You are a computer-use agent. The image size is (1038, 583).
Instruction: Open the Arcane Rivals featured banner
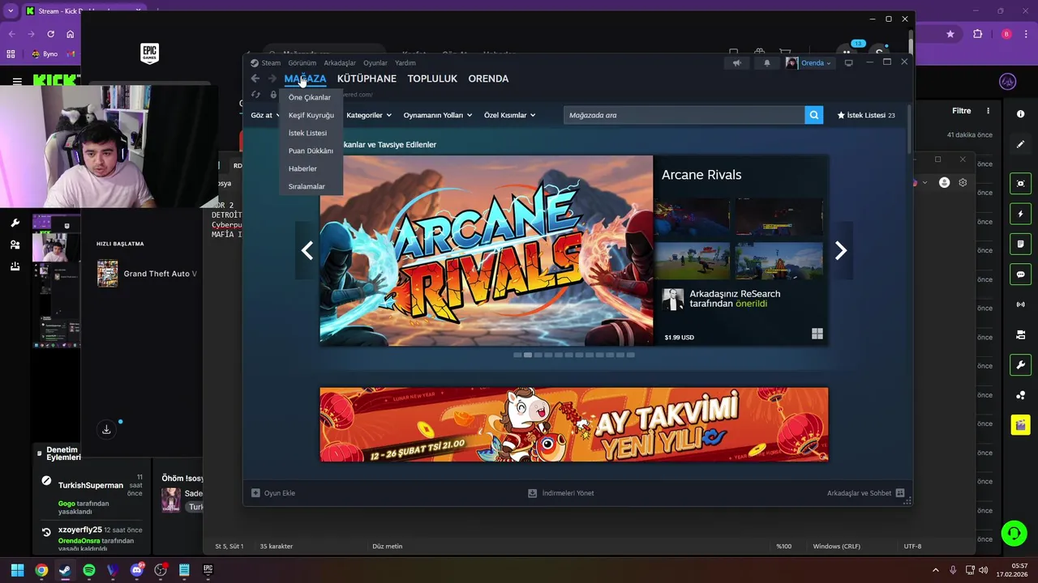click(x=487, y=251)
